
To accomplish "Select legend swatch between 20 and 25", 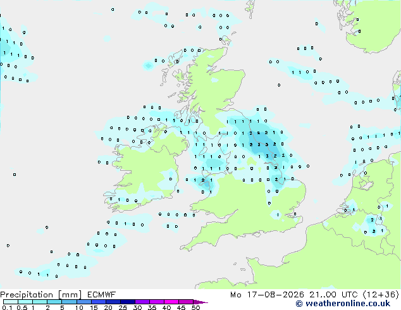I will (113, 302).
